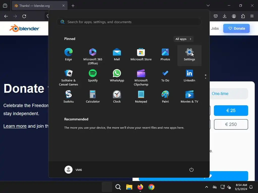
Task: Open Google Chrome from the taskbar
Action: pyautogui.click(x=151, y=187)
